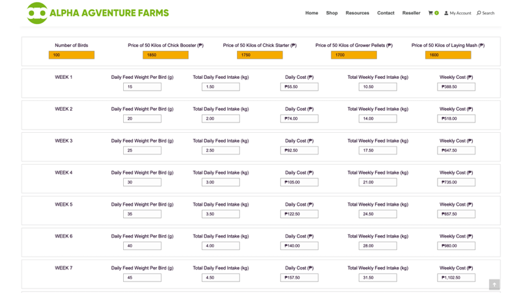Viewport: 521px width, 293px height.
Task: Edit the Laying Mash price field
Action: pos(448,55)
